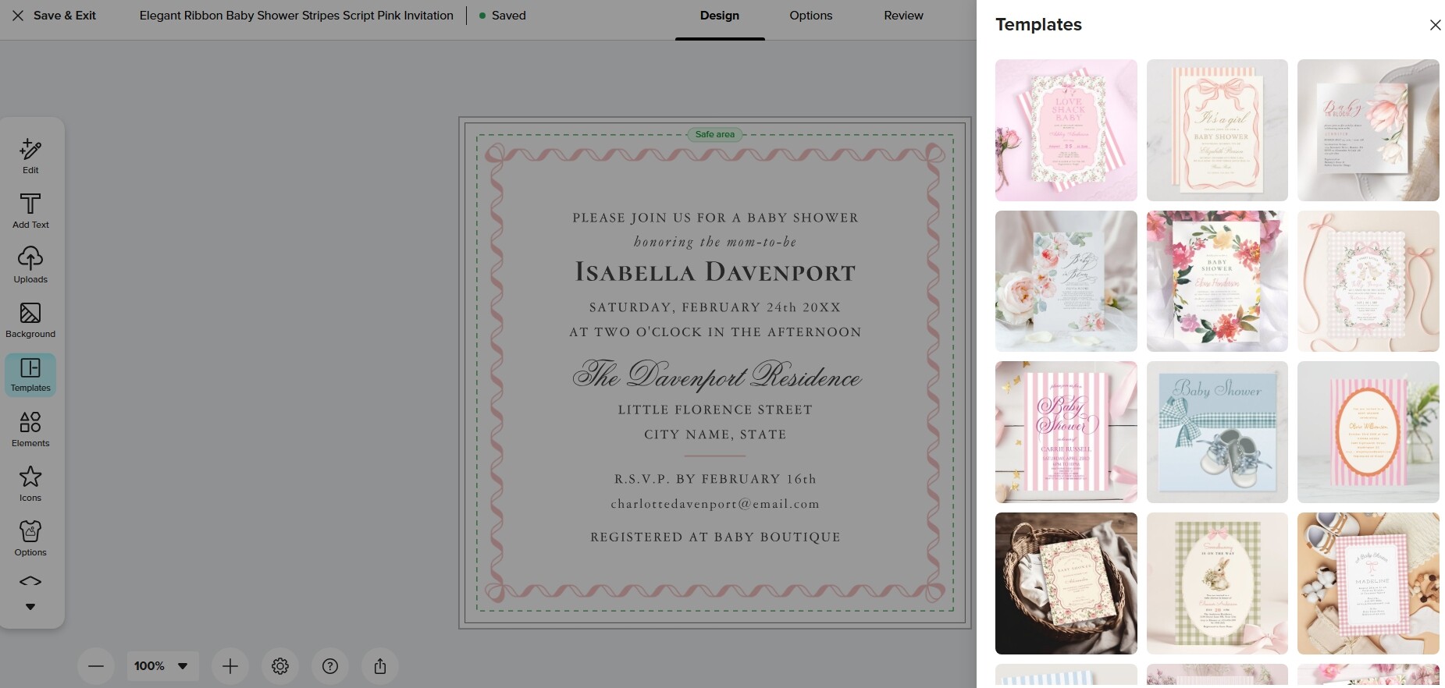The width and height of the screenshot is (1445, 688).
Task: Select 'The Davenport Residence' script text
Action: (x=717, y=375)
